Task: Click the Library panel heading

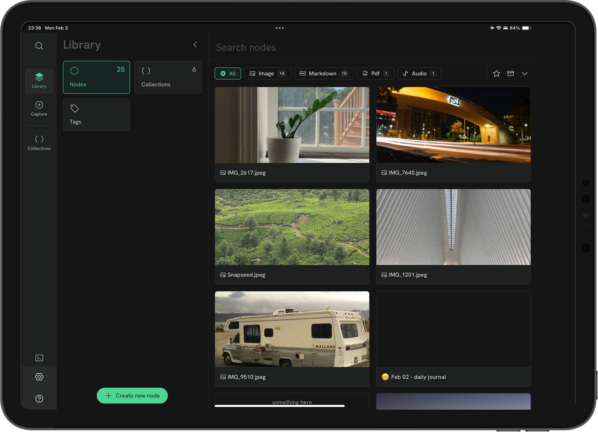Action: [x=82, y=45]
